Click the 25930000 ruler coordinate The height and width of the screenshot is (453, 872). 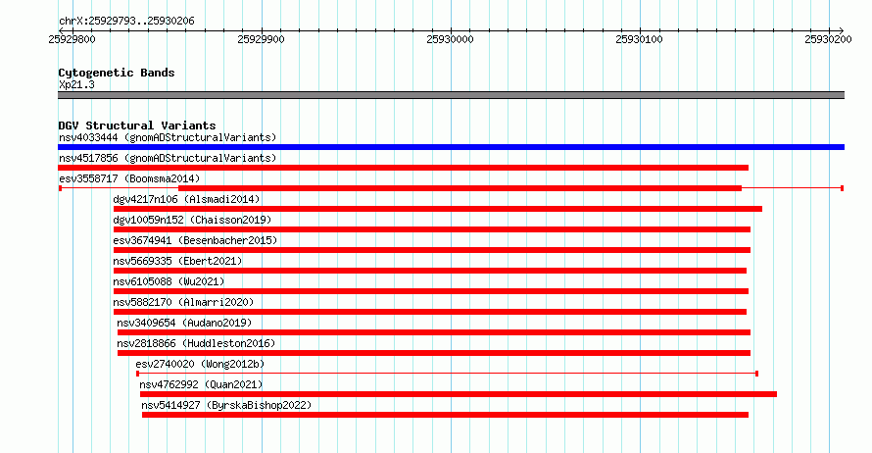coord(450,39)
